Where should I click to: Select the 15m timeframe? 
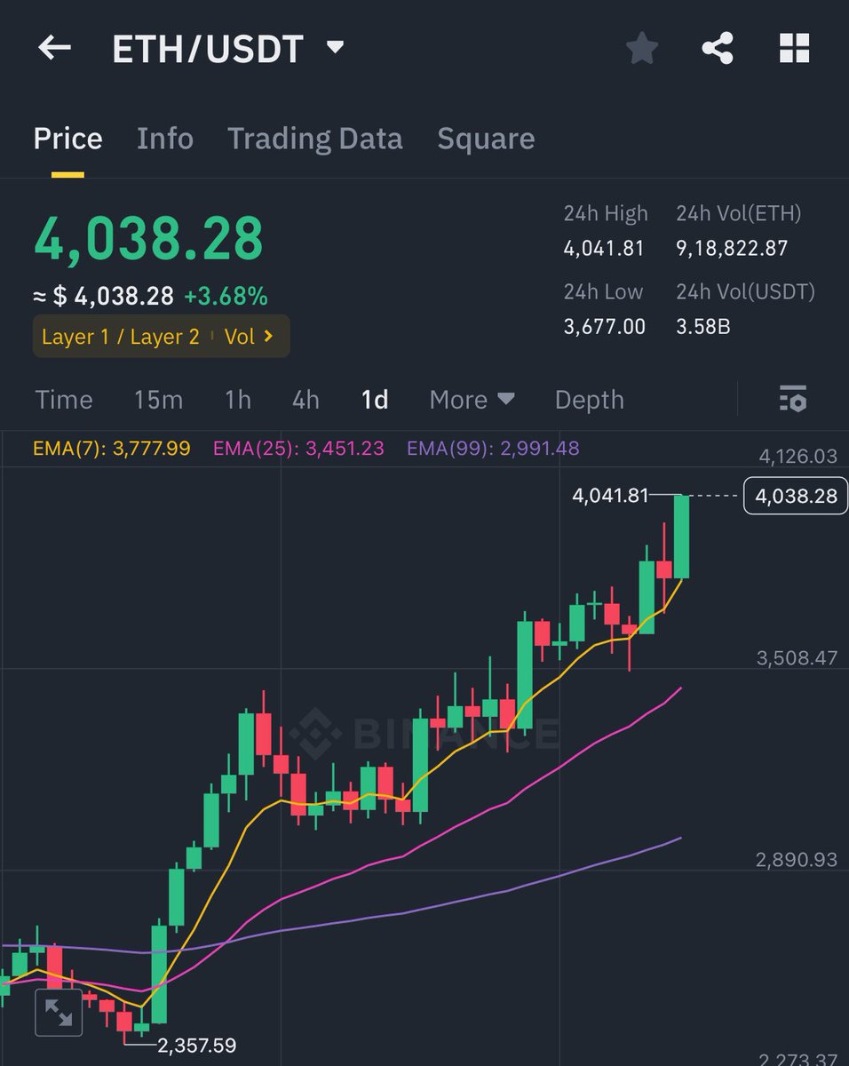[x=157, y=400]
